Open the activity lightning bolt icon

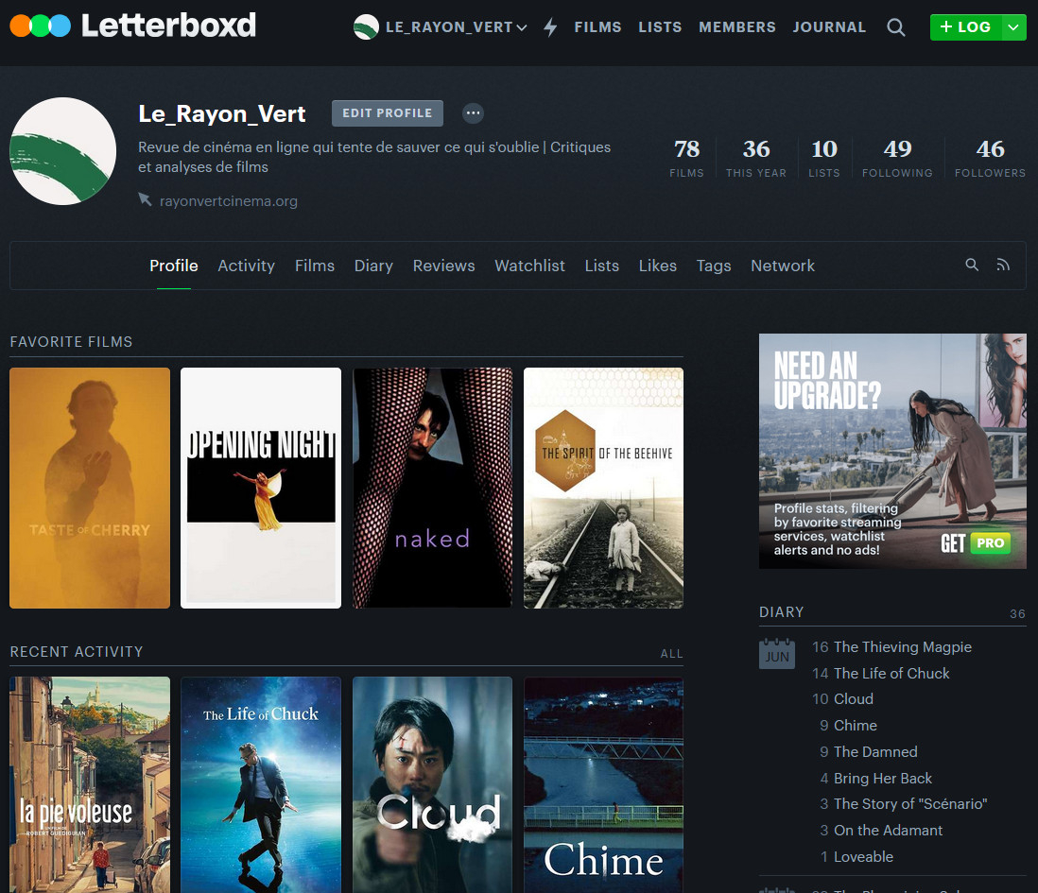[x=550, y=27]
